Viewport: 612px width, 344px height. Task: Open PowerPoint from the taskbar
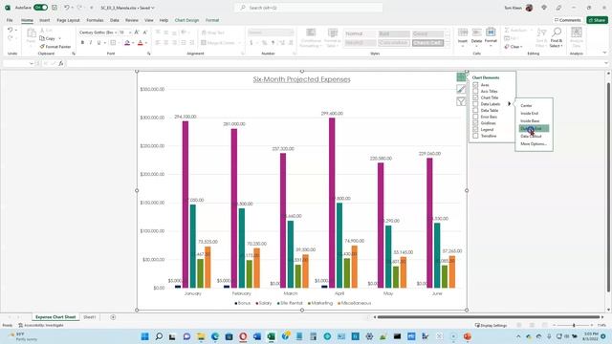click(468, 336)
